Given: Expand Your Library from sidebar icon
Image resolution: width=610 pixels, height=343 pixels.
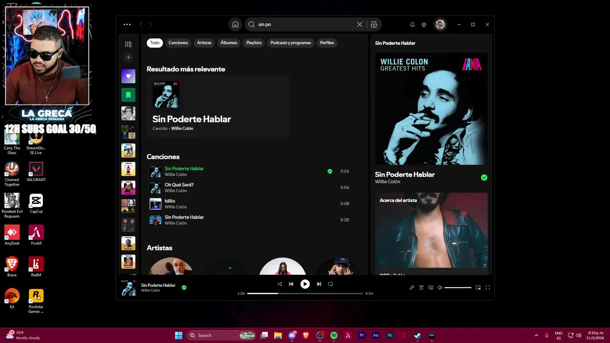Looking at the screenshot, I should (128, 44).
